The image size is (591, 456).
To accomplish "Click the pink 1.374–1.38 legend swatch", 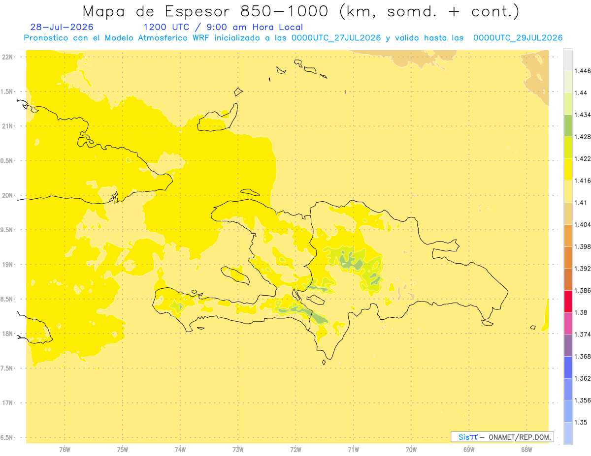I will click(x=568, y=323).
